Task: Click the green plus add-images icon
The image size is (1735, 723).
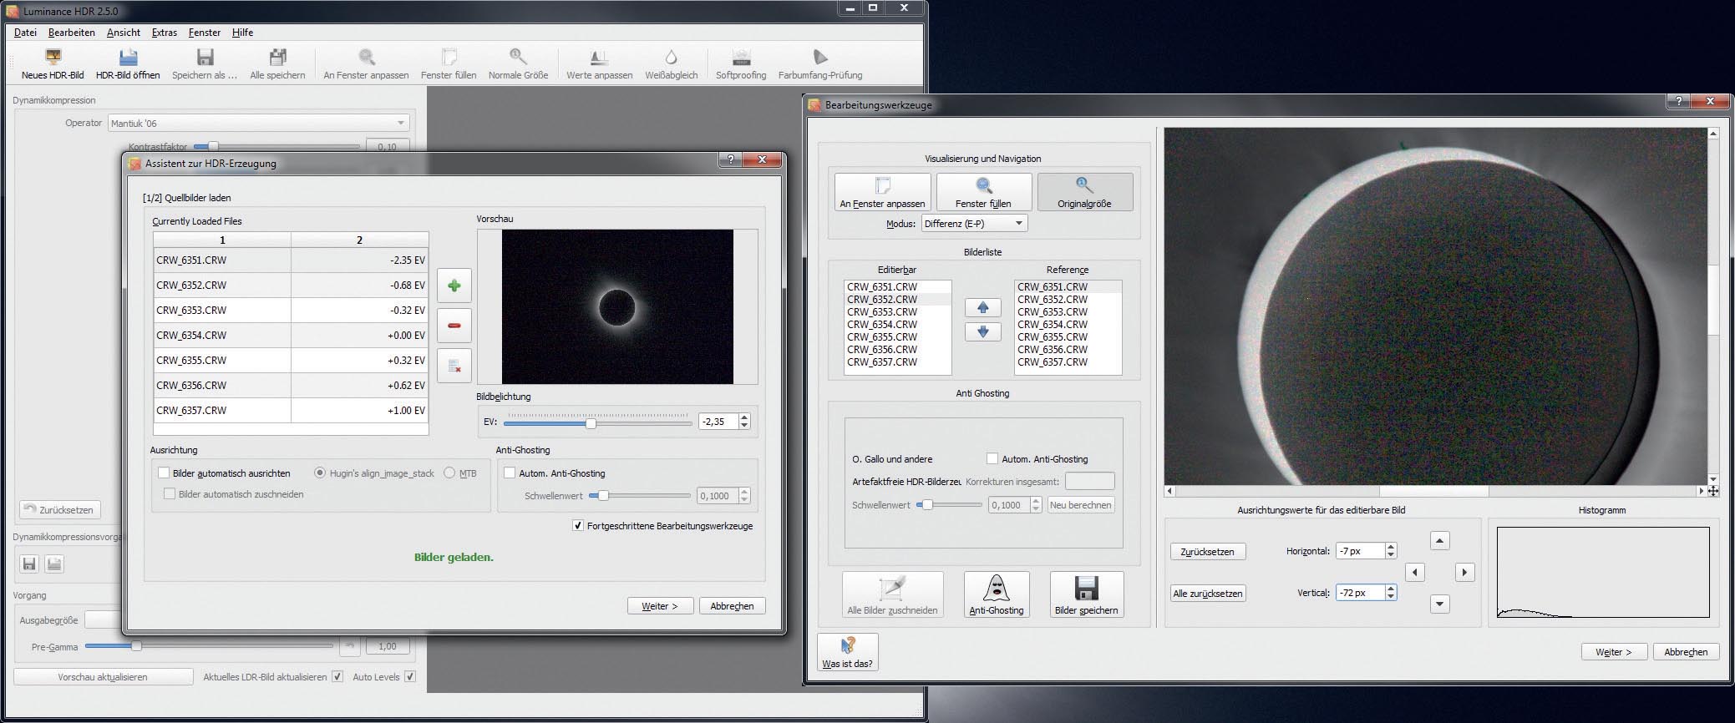Action: click(454, 286)
